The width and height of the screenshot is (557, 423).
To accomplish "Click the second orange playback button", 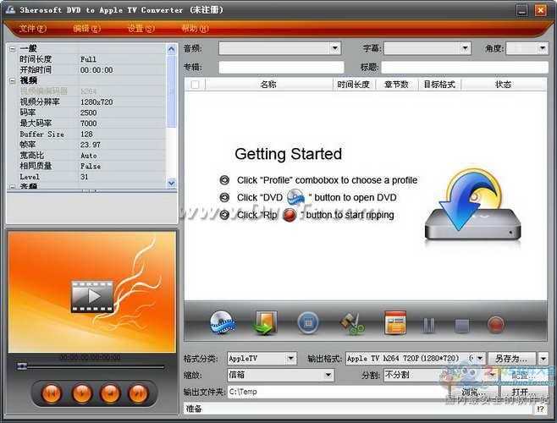I will [x=82, y=393].
